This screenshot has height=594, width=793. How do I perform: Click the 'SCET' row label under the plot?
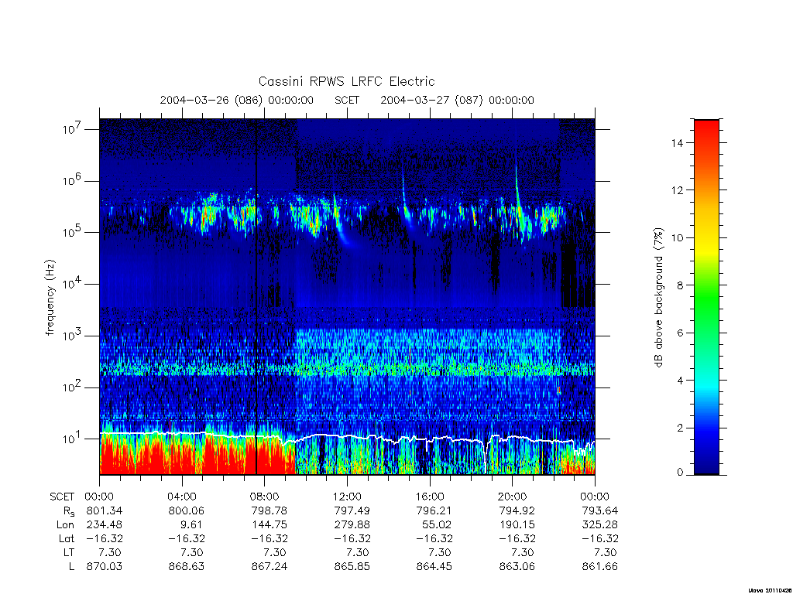[62, 497]
